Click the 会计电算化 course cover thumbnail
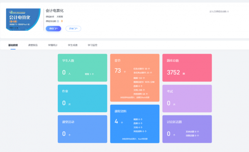The width and height of the screenshot is (249, 152). click(x=23, y=20)
